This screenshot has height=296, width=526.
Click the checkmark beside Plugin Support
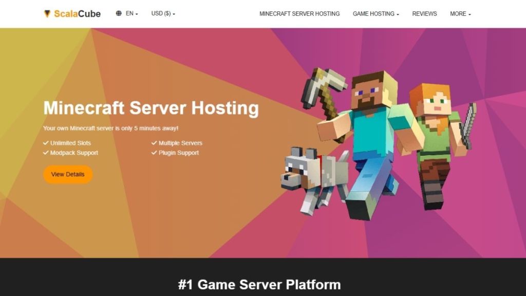tap(154, 153)
